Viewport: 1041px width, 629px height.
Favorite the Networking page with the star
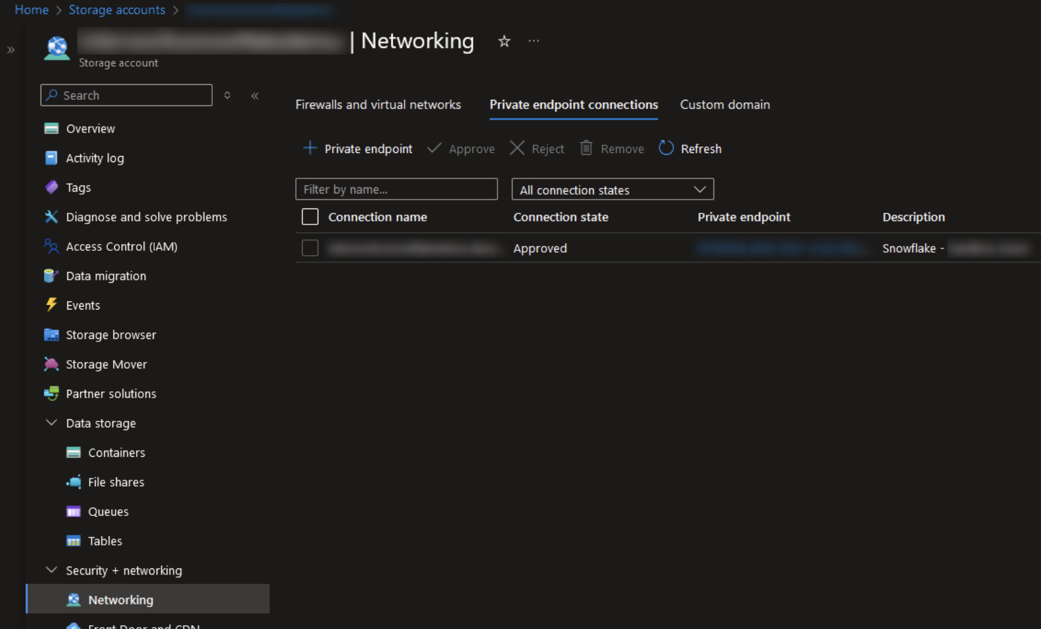pos(504,41)
